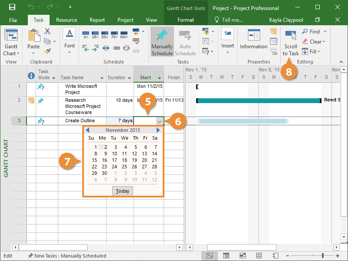Click the Scroll to Task icon
This screenshot has width=348, height=261.
[291, 36]
